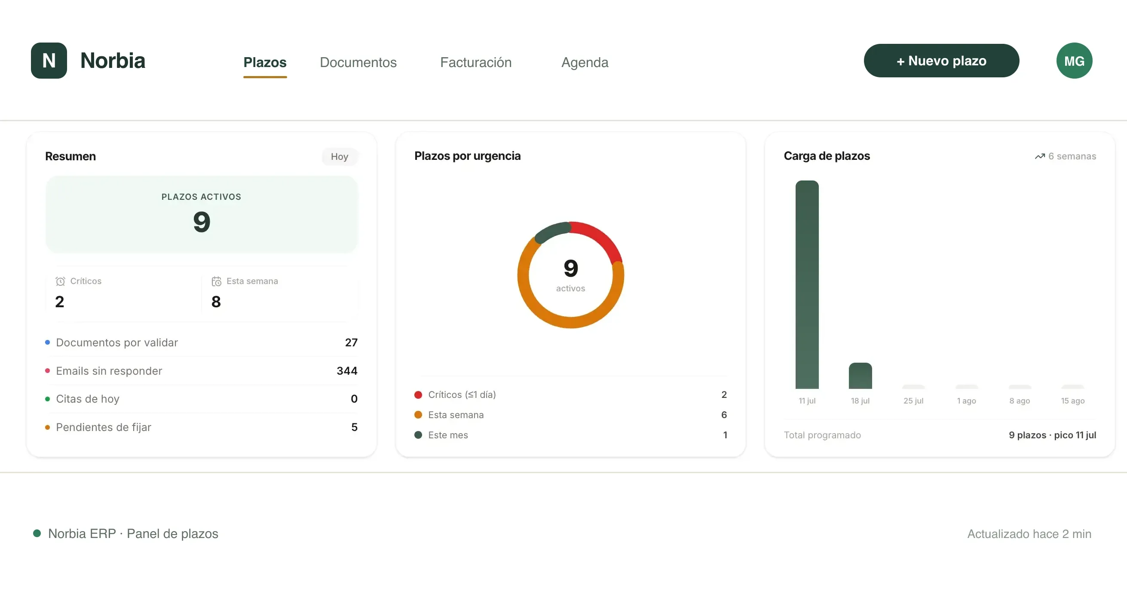Image resolution: width=1127 pixels, height=593 pixels.
Task: Click the Hoy pill in Resumen
Action: [x=340, y=156]
